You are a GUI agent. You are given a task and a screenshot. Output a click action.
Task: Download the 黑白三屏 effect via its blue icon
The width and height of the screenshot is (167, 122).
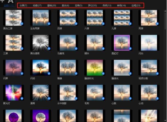[x=22, y=24]
